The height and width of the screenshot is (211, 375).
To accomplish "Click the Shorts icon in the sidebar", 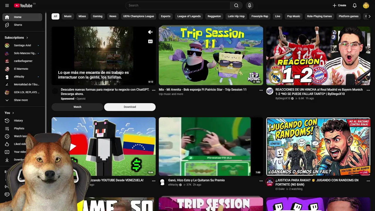I will (x=7, y=25).
